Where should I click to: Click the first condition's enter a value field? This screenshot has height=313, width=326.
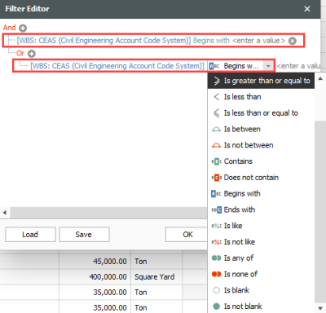[x=258, y=41]
